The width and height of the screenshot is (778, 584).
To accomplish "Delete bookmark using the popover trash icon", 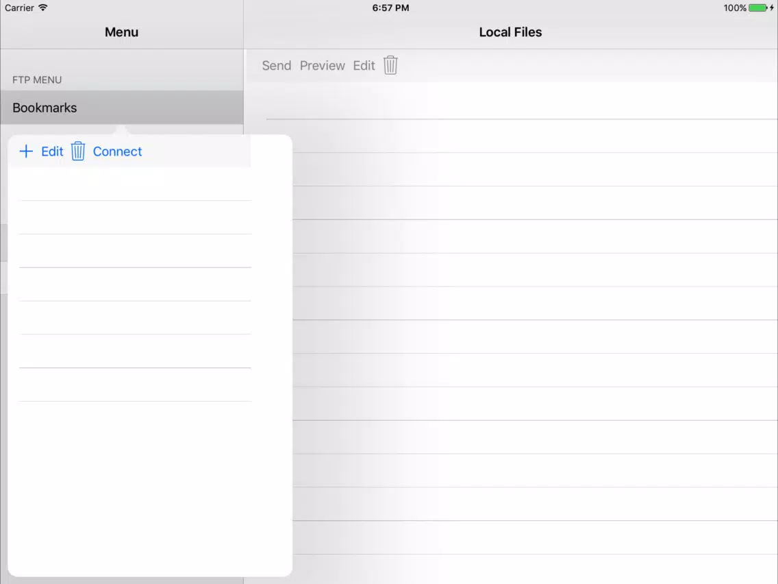I will pos(78,151).
